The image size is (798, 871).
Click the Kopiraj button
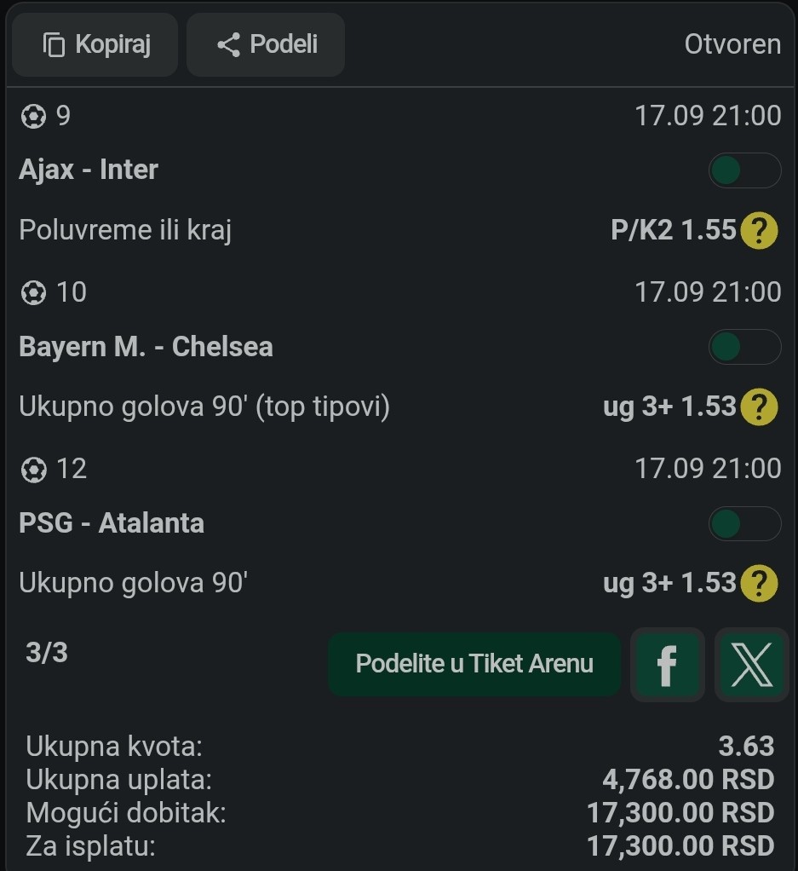click(x=95, y=44)
